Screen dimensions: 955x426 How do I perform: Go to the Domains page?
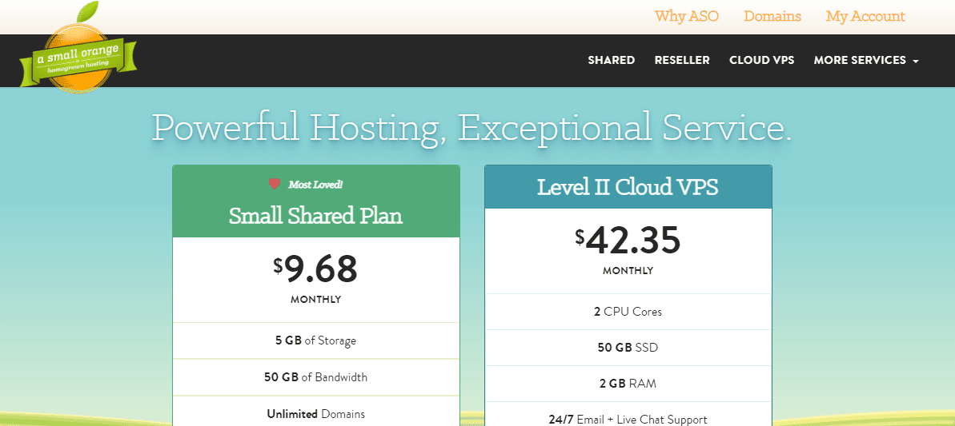tap(772, 17)
